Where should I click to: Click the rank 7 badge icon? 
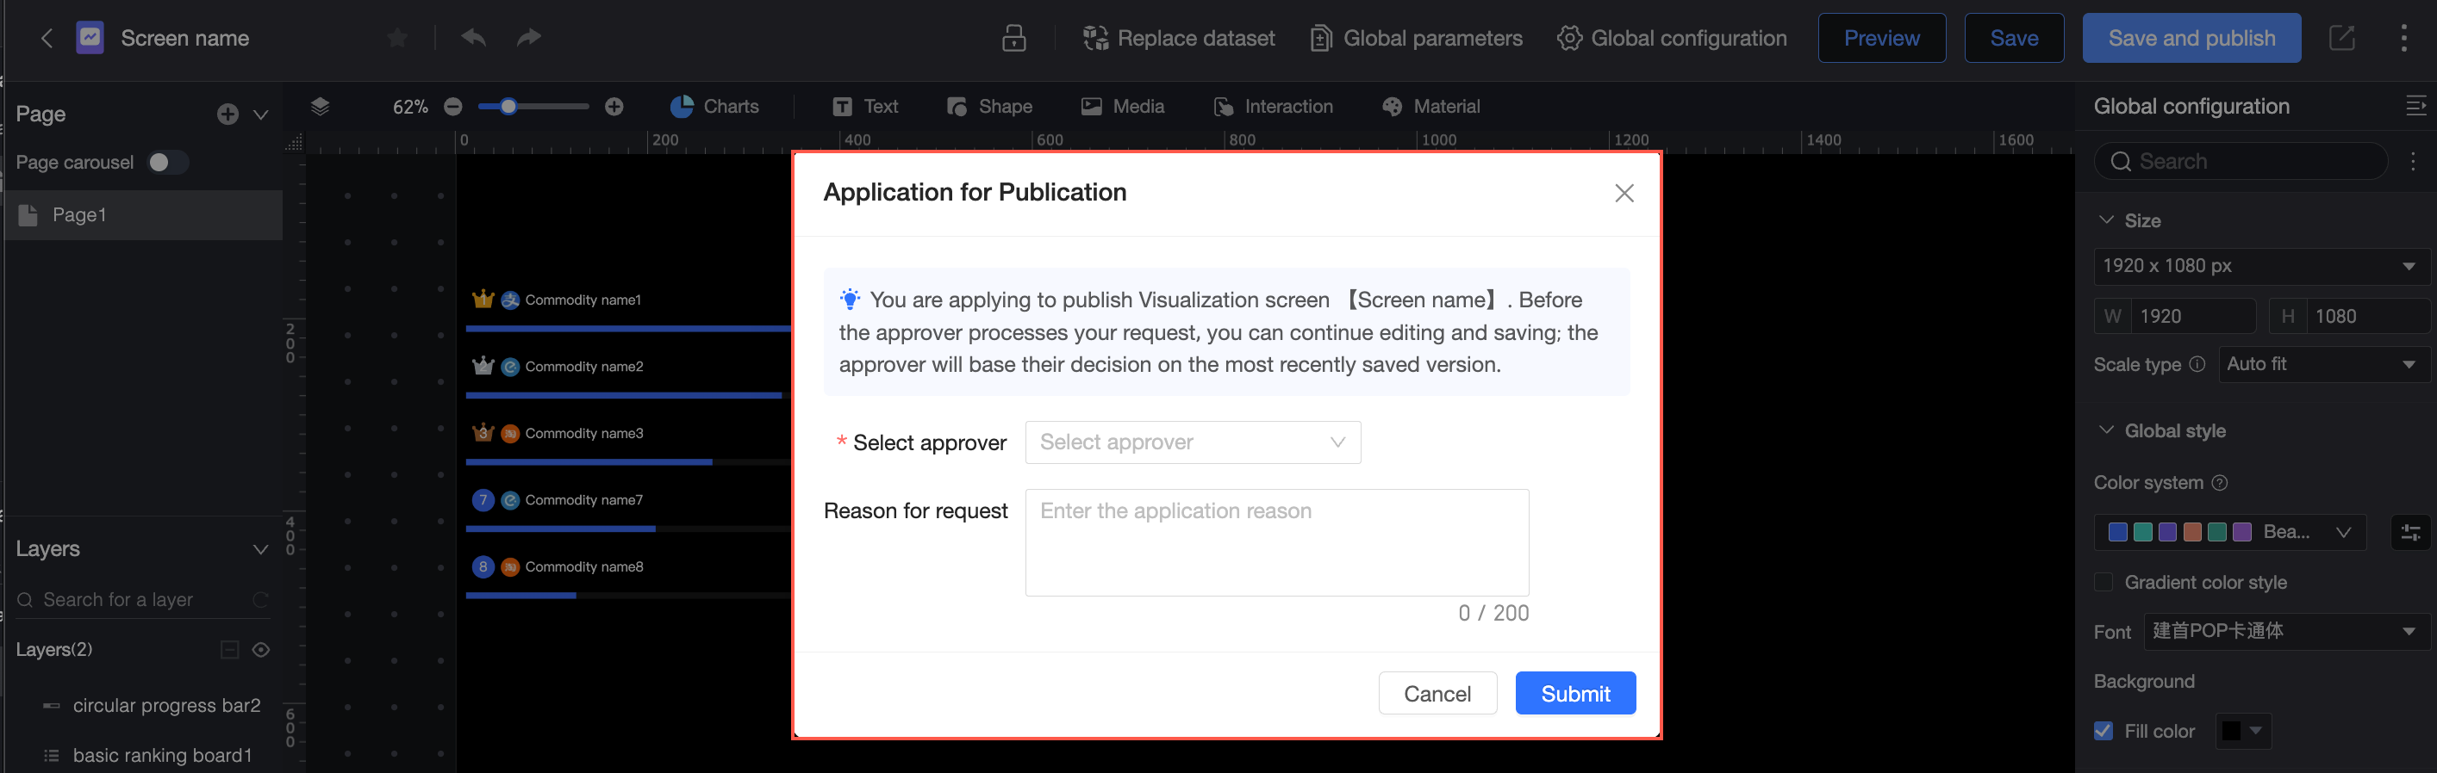pos(483,500)
